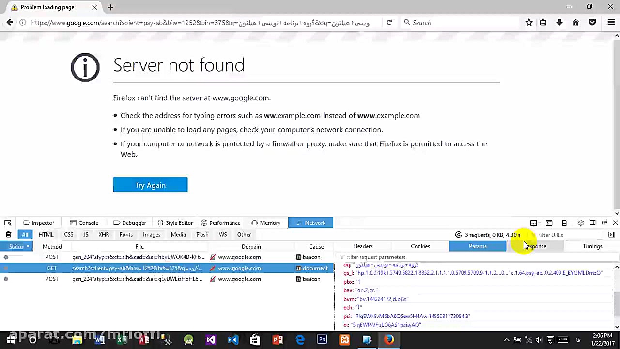Image resolution: width=620 pixels, height=349 pixels.
Task: Open the Memory tab
Action: 266,223
